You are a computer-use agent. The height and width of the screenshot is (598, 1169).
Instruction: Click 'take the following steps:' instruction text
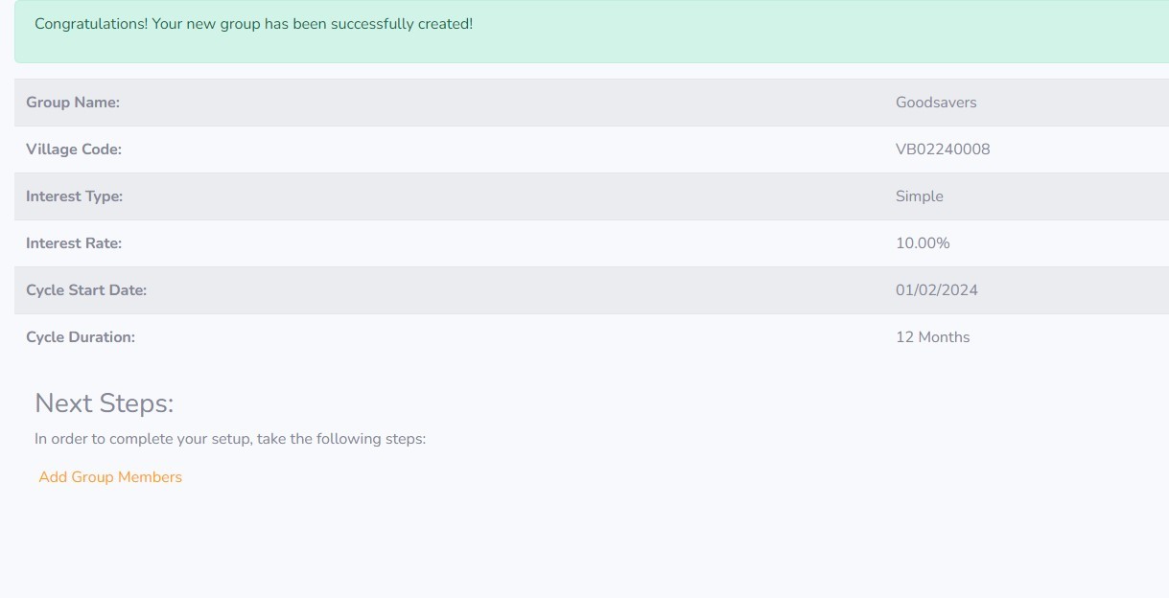341,440
